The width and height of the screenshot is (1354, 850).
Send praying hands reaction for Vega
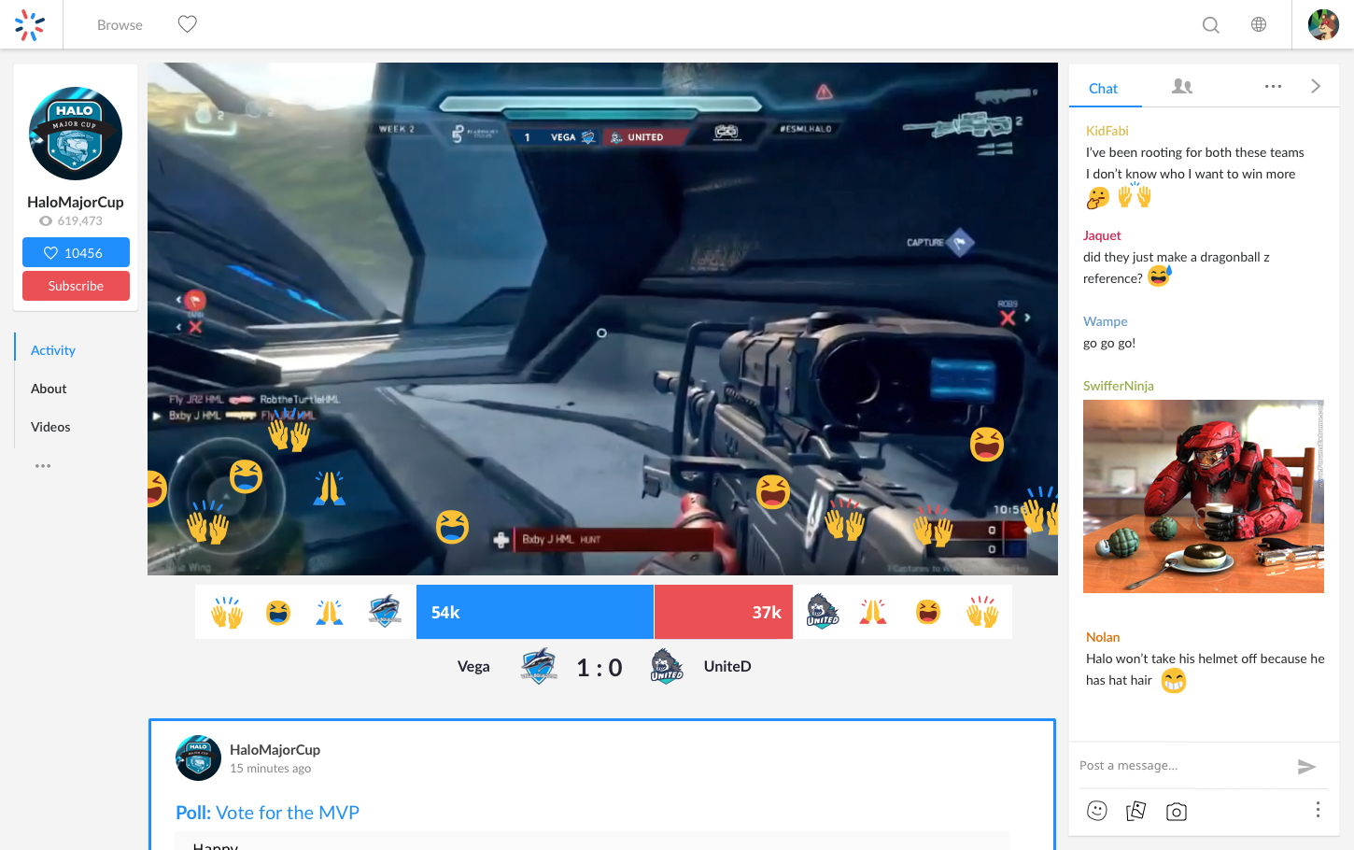[330, 613]
